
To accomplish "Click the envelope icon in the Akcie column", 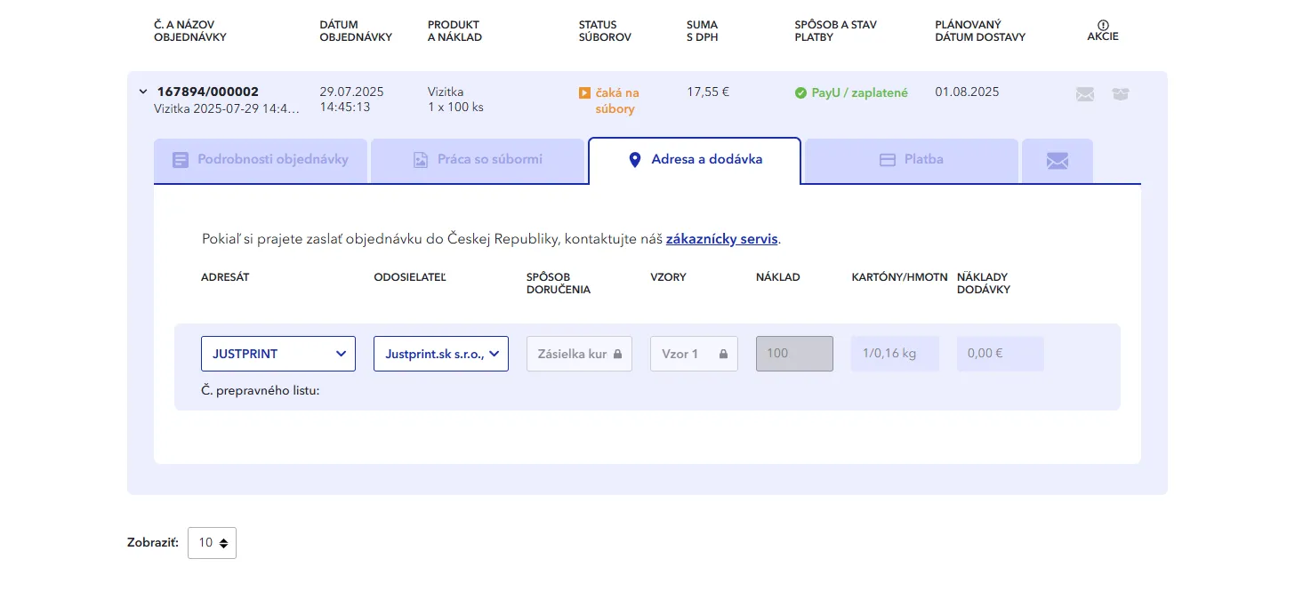I will (x=1084, y=94).
